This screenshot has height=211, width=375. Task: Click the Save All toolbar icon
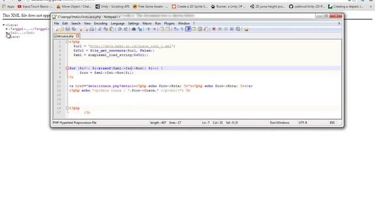click(x=74, y=29)
